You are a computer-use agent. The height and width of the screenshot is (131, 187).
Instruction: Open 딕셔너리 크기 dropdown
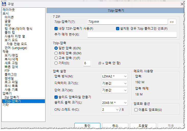pos(114,84)
